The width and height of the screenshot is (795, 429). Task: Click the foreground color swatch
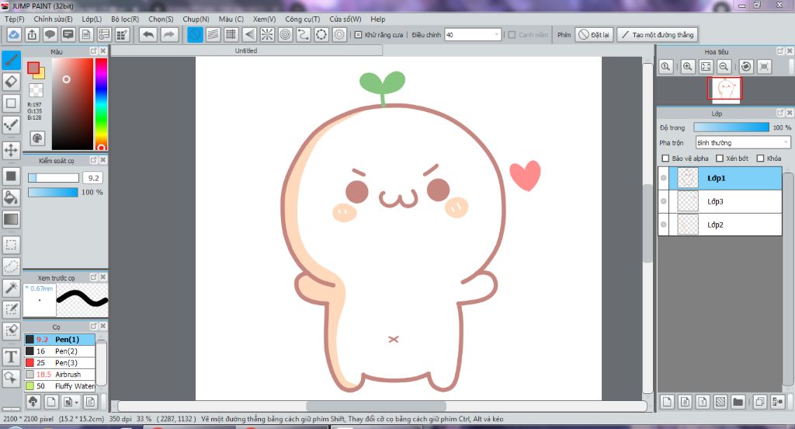33,68
